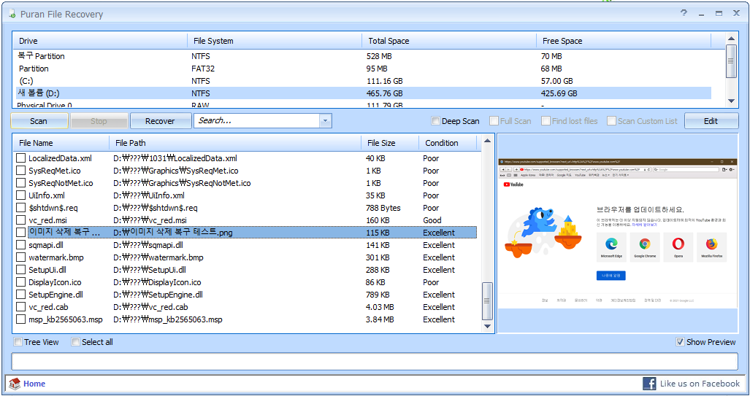This screenshot has height=396, width=750.
Task: Tick the checkbox for msp_kb2565063.msp
Action: [20, 319]
